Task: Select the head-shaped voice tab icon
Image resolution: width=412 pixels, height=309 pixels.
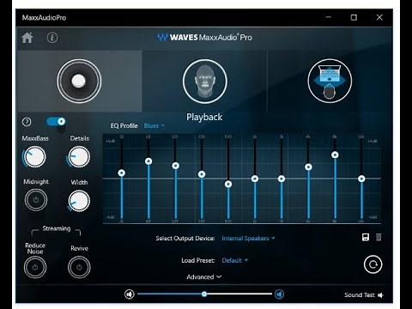Action: [x=205, y=81]
